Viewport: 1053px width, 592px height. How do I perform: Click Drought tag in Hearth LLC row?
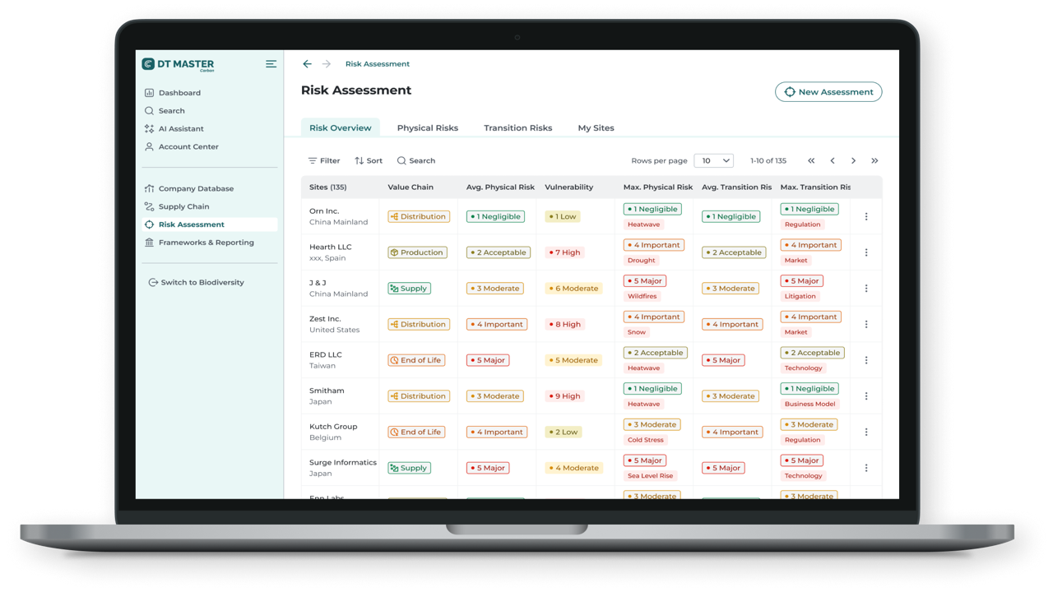(x=642, y=261)
